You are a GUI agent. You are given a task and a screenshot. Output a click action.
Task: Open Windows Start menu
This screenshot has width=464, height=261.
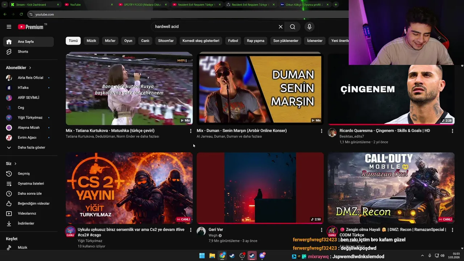202,256
